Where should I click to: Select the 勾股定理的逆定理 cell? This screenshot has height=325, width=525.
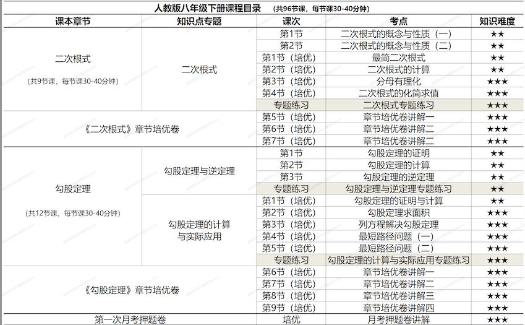(398, 177)
